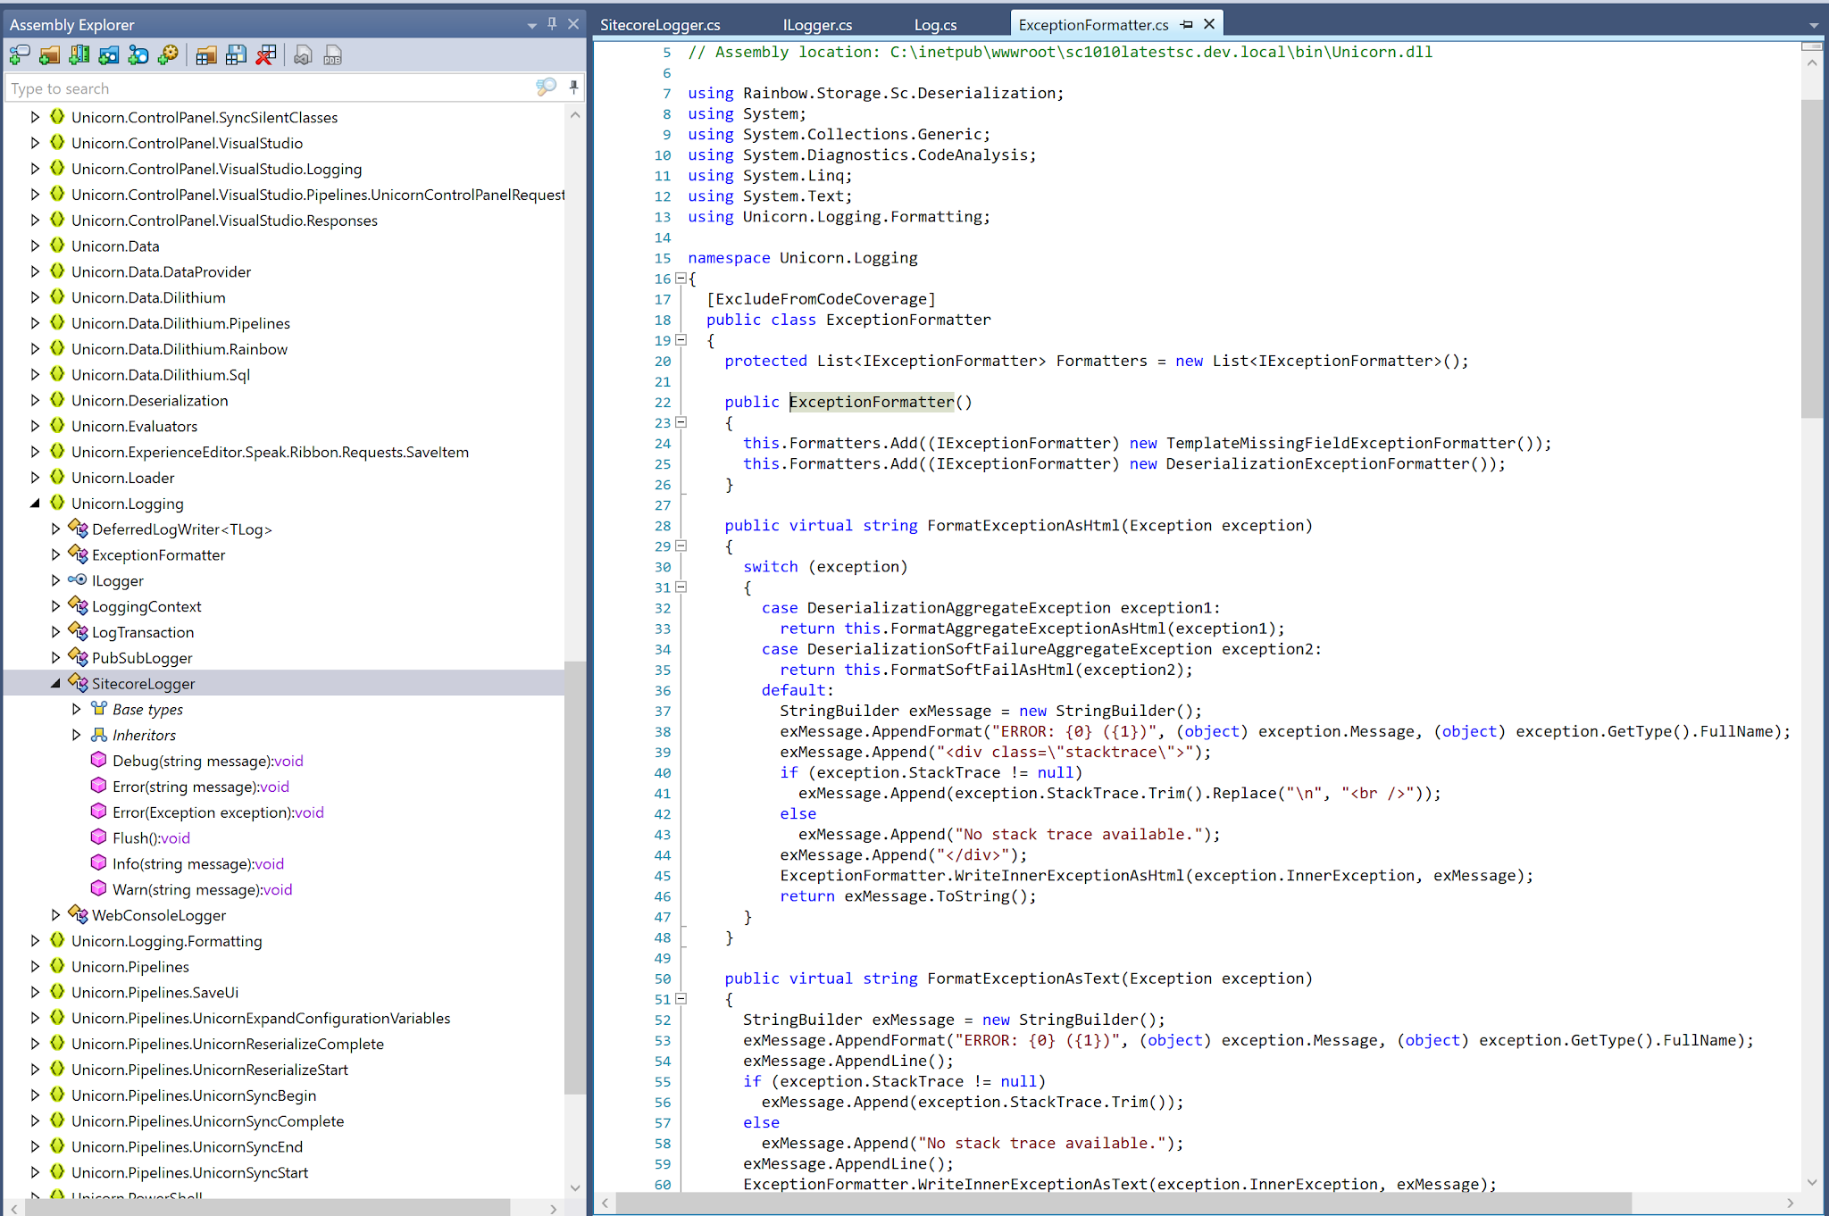The image size is (1829, 1216).
Task: Click the DeferredLogWriter<TLog> class icon
Action: click(79, 529)
